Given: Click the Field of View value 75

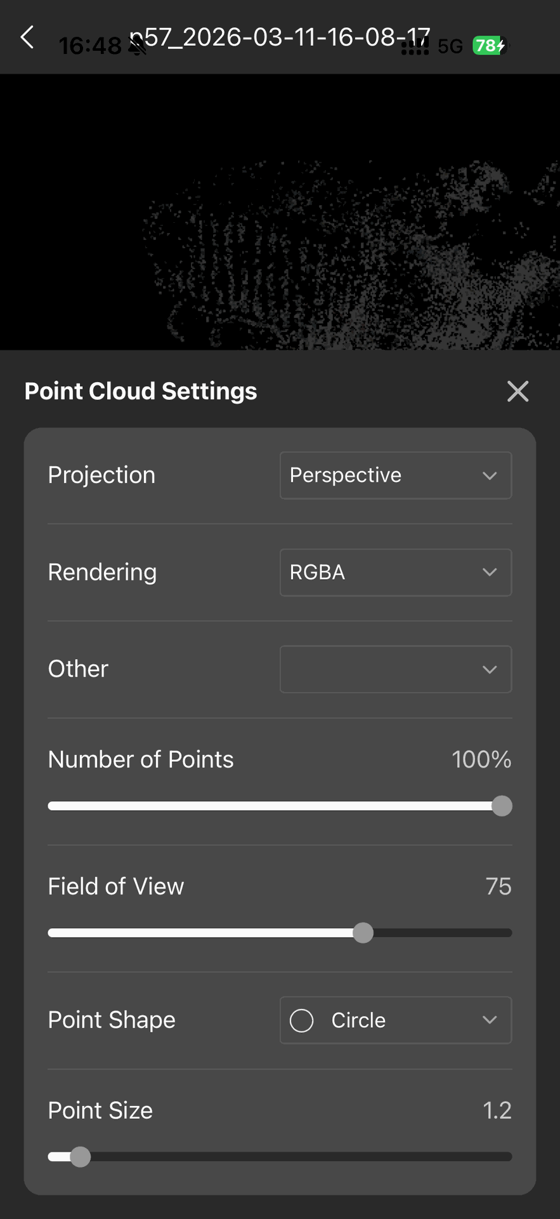Looking at the screenshot, I should [498, 886].
